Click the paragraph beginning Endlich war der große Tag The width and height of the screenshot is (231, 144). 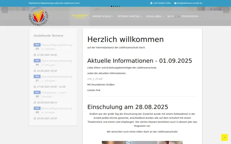(x=142, y=120)
